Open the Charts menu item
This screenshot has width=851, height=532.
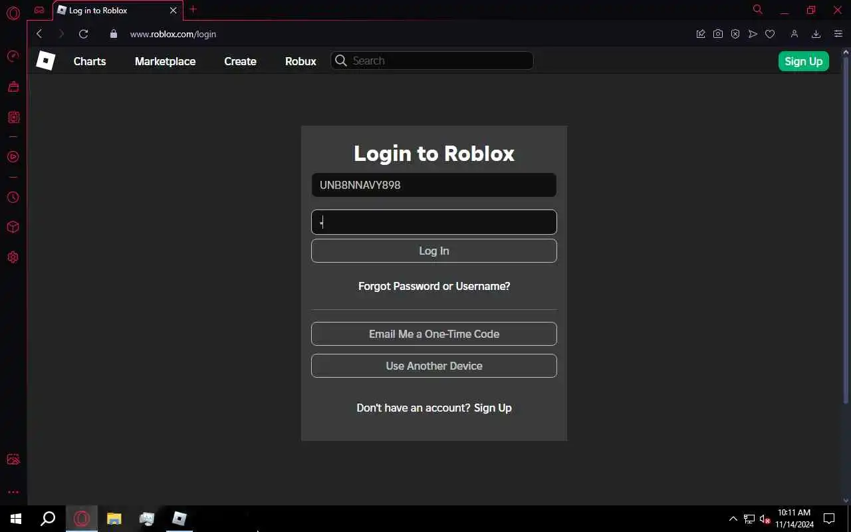[90, 61]
